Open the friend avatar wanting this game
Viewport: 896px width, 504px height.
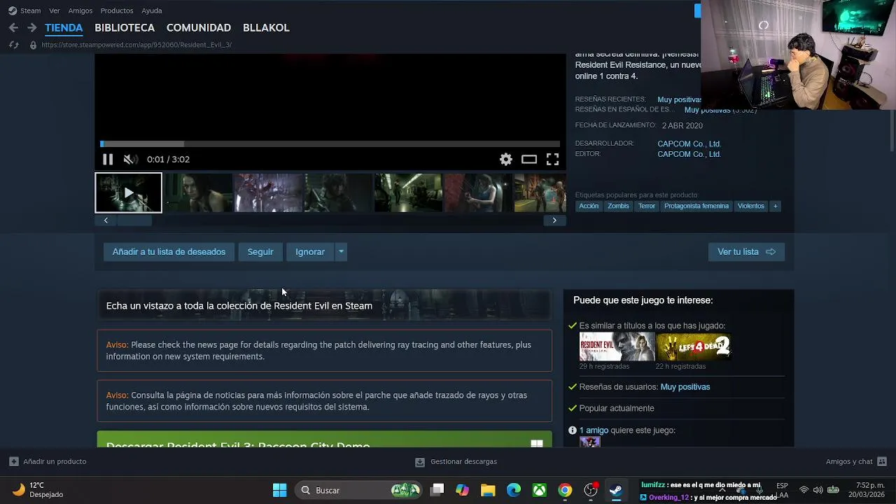590,442
